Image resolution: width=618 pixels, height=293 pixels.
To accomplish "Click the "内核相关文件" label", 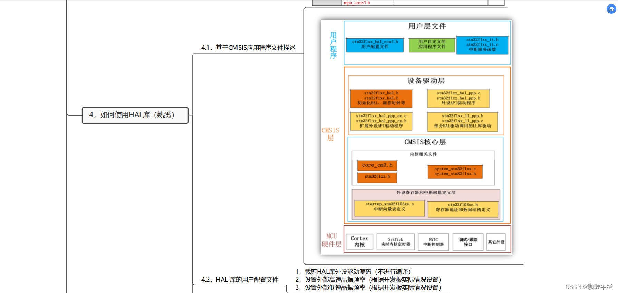I will click(423, 154).
